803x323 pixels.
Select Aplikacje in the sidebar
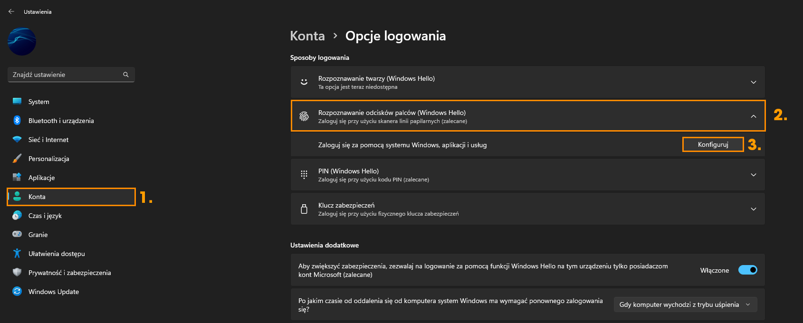71,178
